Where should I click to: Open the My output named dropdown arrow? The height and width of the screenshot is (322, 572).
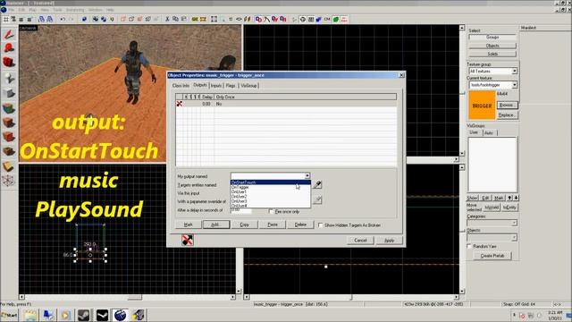(x=307, y=176)
